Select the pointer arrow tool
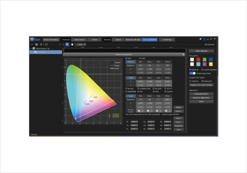The image size is (247, 173). point(67,44)
